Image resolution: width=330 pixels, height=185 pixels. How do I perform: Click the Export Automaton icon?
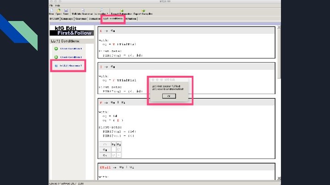click(121, 10)
